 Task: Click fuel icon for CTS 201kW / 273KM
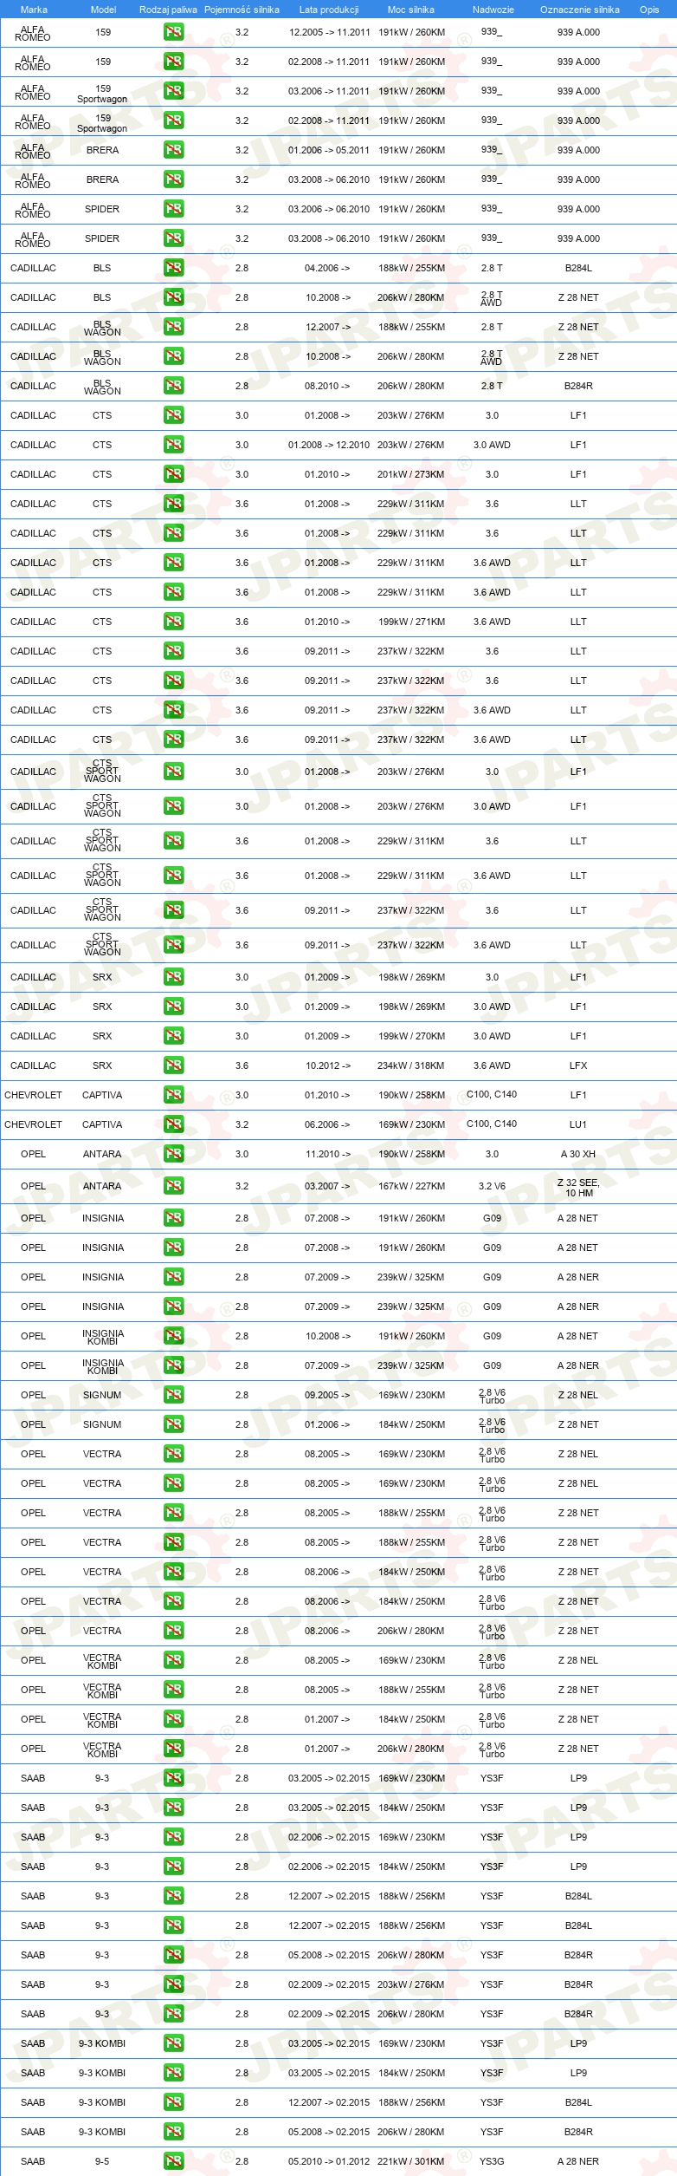click(173, 474)
